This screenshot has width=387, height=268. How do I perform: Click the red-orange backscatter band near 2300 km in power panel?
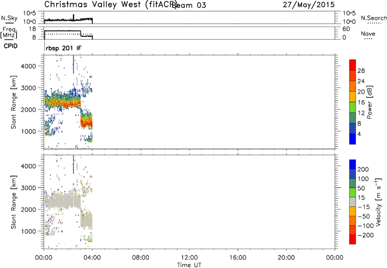(62, 102)
